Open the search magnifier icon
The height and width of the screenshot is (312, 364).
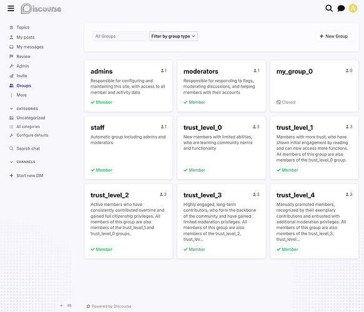329,9
